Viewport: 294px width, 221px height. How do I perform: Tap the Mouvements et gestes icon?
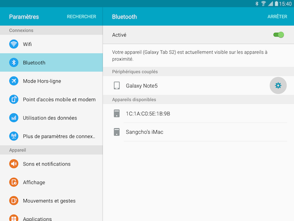click(x=14, y=201)
